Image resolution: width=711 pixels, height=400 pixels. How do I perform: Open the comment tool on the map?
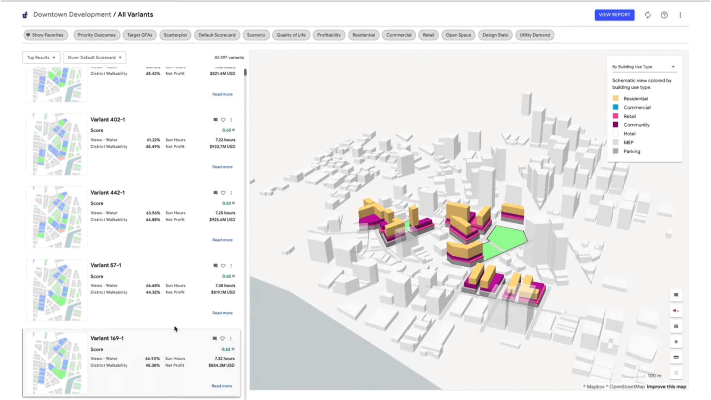coord(676,295)
